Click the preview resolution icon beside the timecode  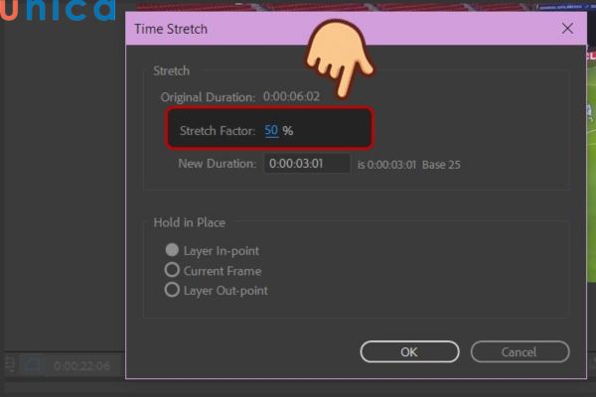coord(33,365)
